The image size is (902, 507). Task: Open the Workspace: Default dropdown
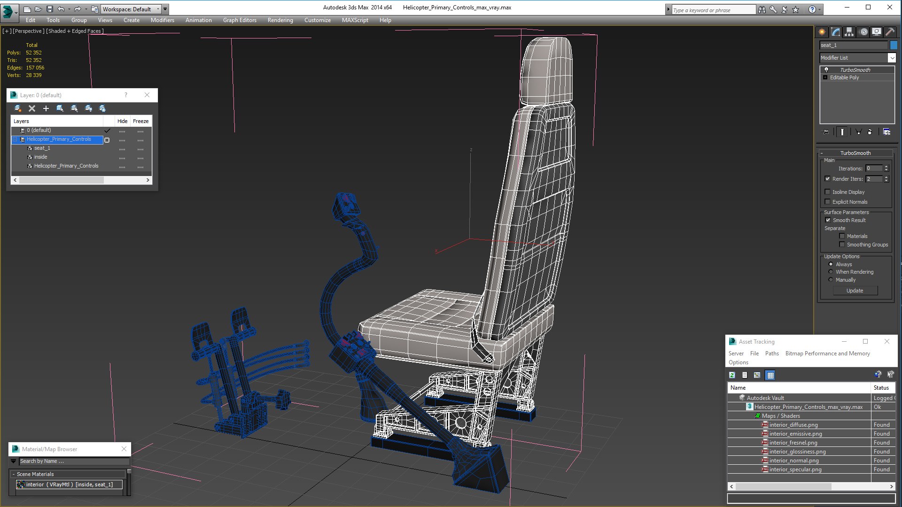pyautogui.click(x=131, y=9)
